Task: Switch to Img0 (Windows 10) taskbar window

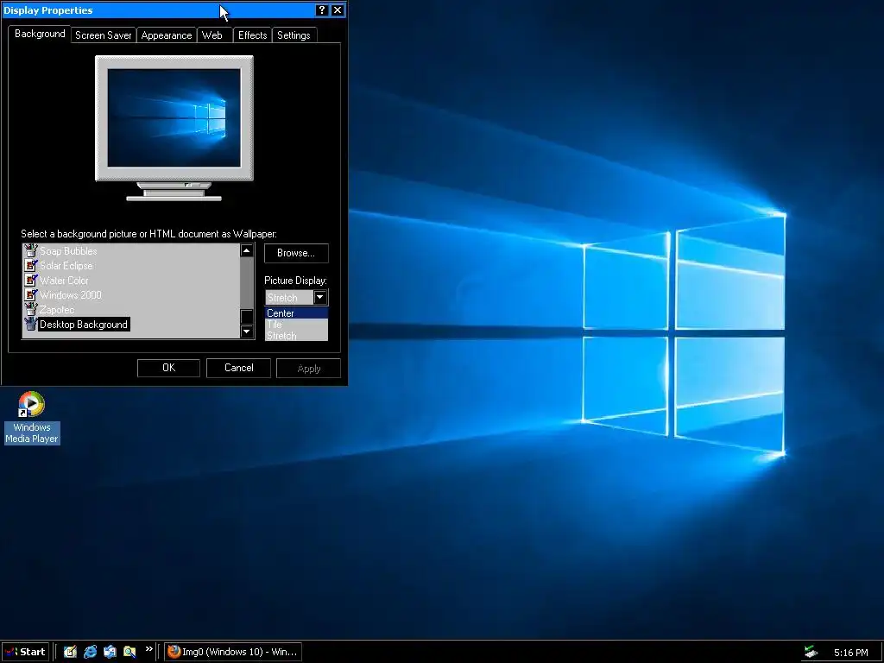Action: click(233, 652)
